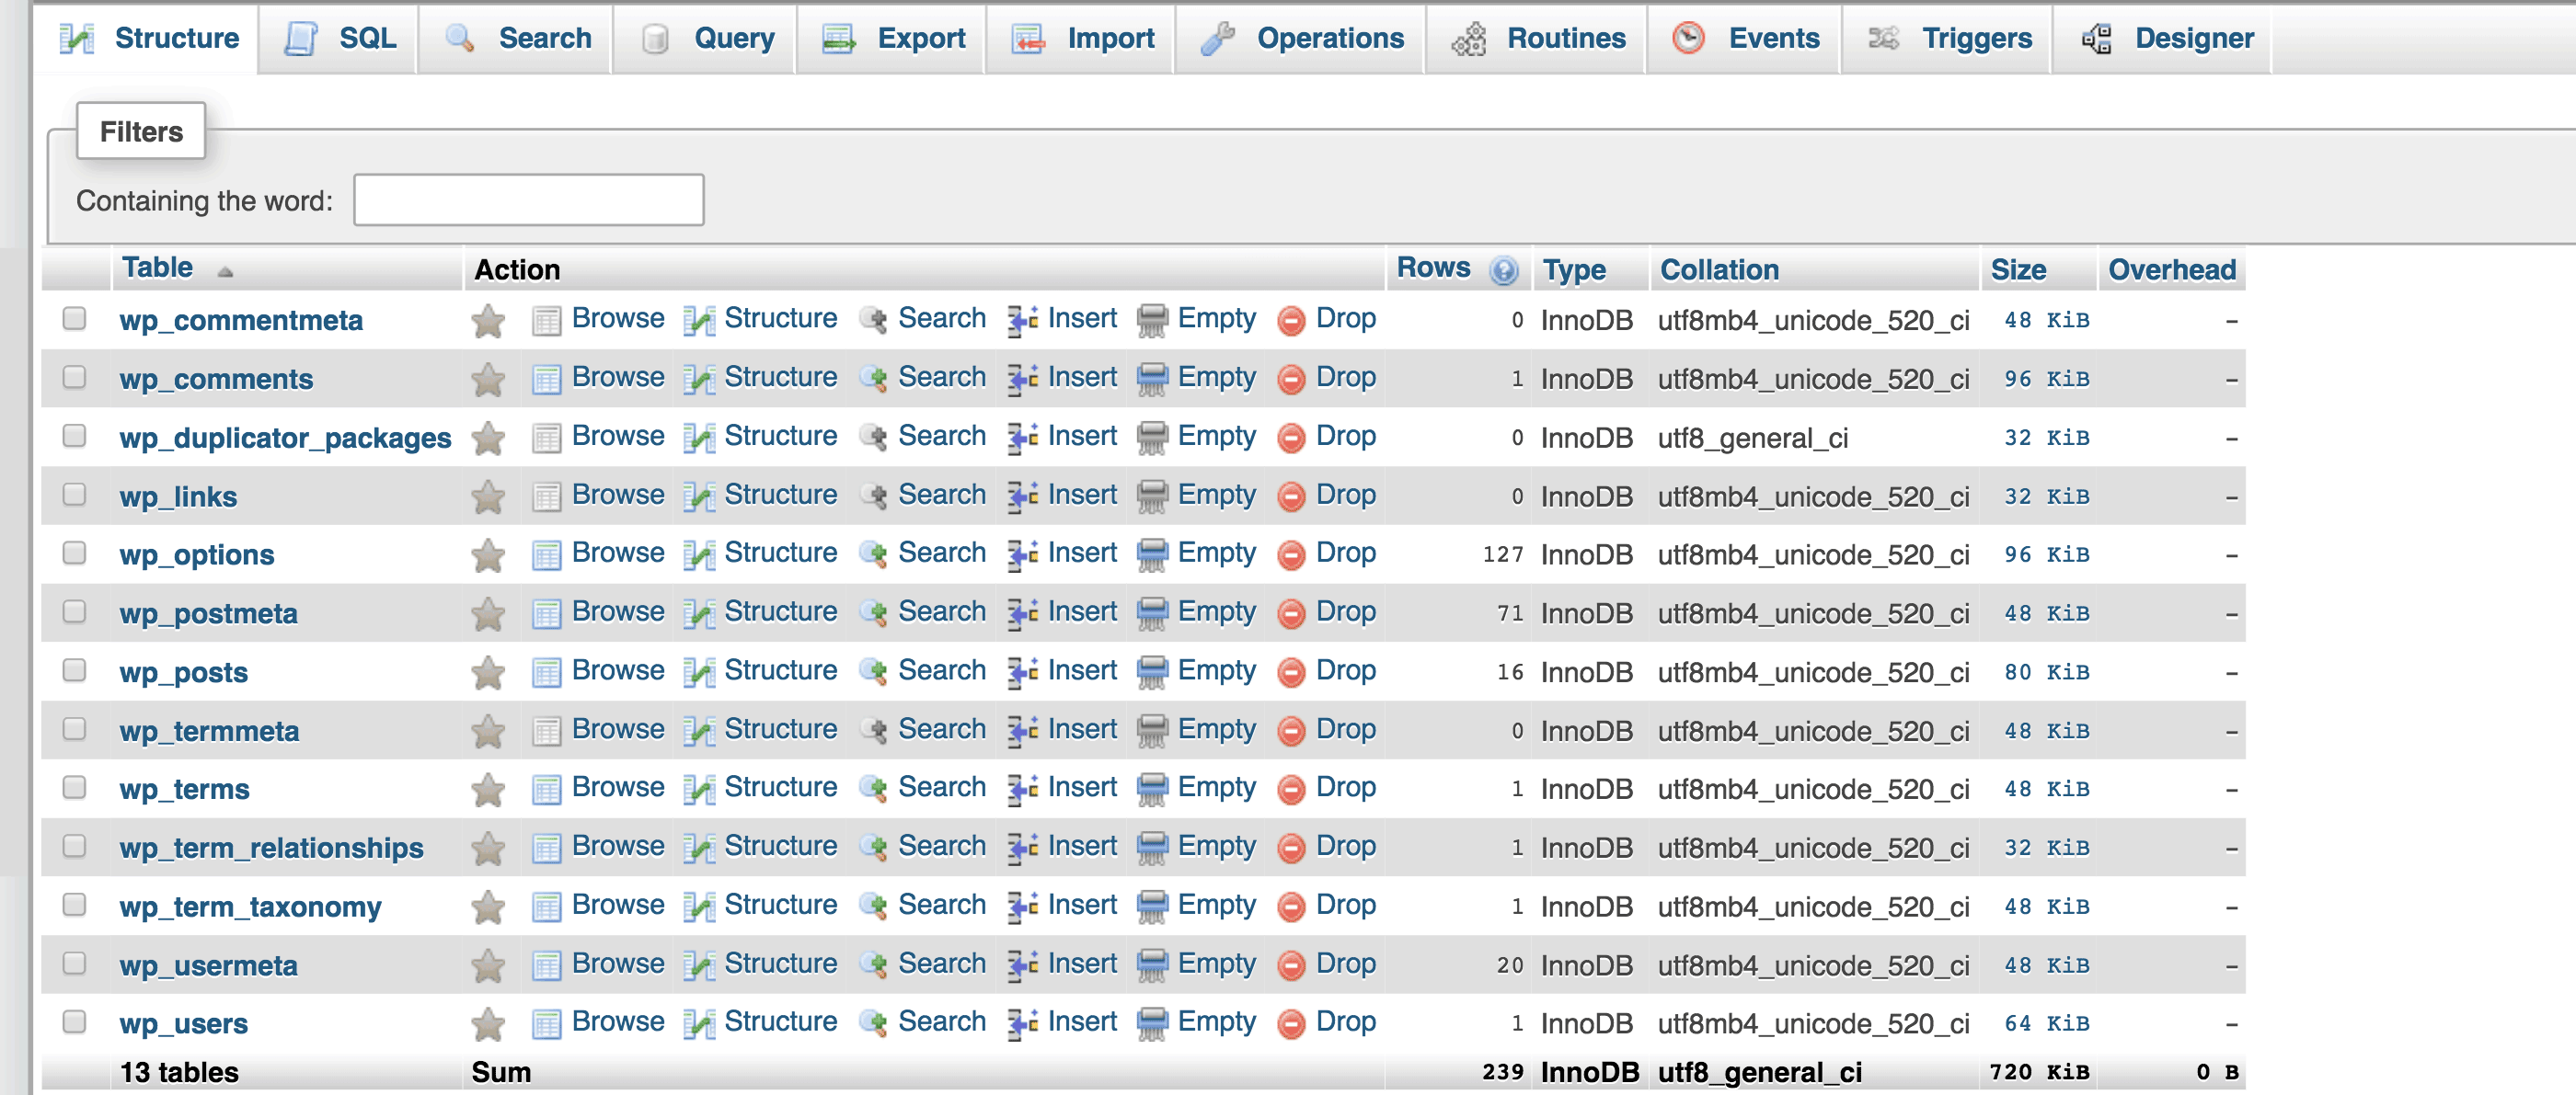Star the wp_usermeta table as favorite
2576x1095 pixels.
[488, 965]
